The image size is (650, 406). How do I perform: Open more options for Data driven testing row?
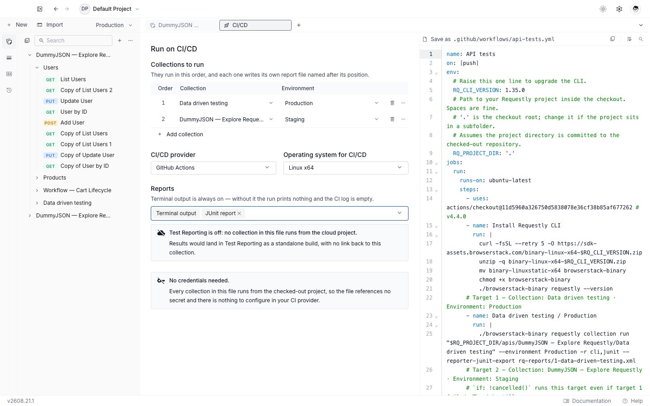point(403,103)
